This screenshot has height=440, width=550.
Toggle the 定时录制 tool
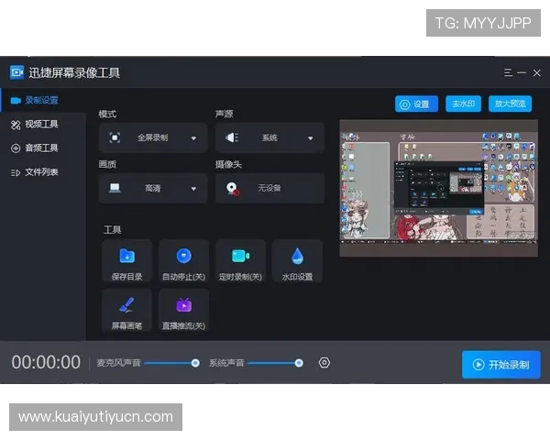[240, 261]
